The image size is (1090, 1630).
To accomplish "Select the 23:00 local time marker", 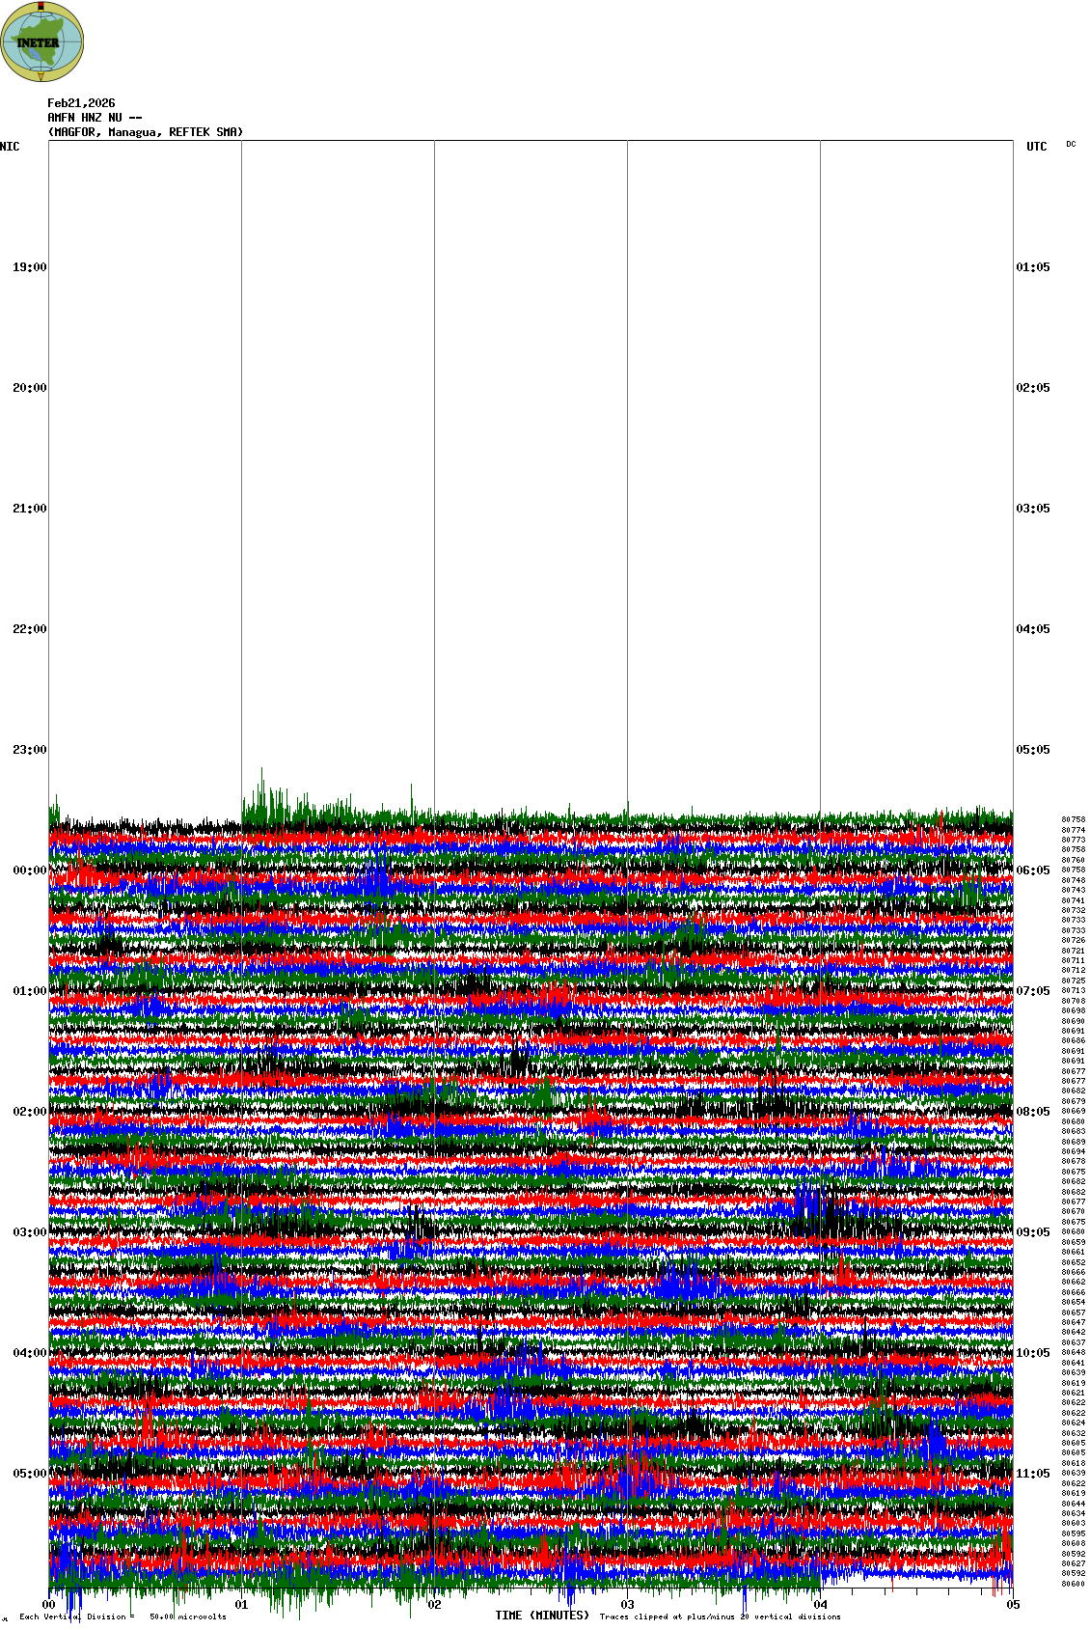I will (29, 750).
